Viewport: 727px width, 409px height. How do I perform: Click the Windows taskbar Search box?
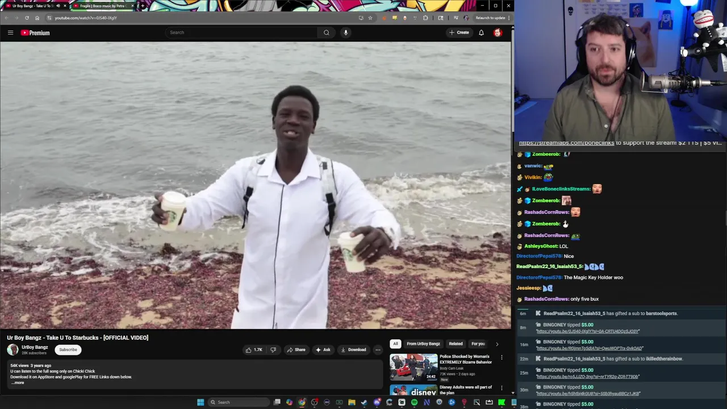[239, 402]
